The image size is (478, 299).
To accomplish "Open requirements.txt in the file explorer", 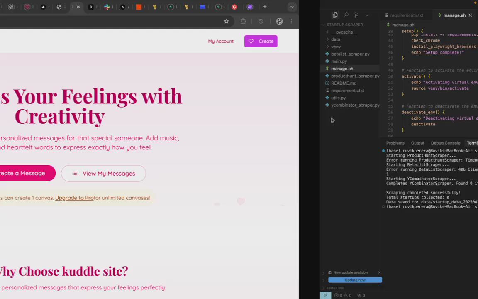I will [348, 91].
